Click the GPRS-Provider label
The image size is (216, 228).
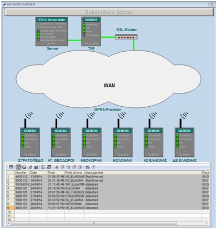tap(108, 110)
